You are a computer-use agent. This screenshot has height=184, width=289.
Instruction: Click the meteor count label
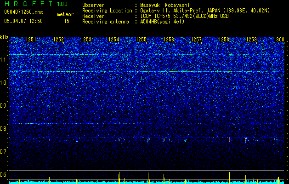tap(65, 14)
